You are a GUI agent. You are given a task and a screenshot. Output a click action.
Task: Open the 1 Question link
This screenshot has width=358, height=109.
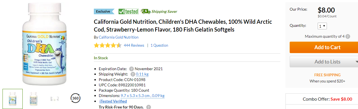(159, 45)
